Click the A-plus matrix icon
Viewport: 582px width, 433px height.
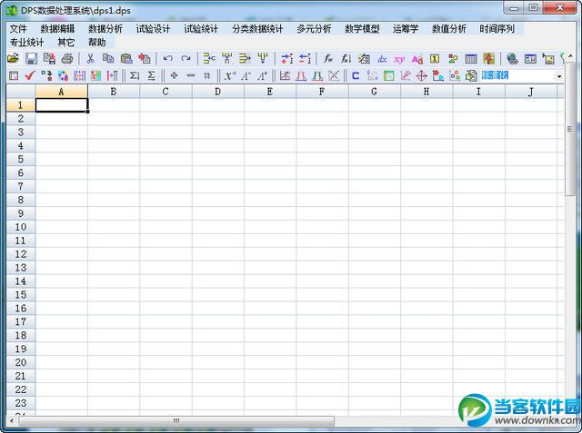tap(262, 76)
